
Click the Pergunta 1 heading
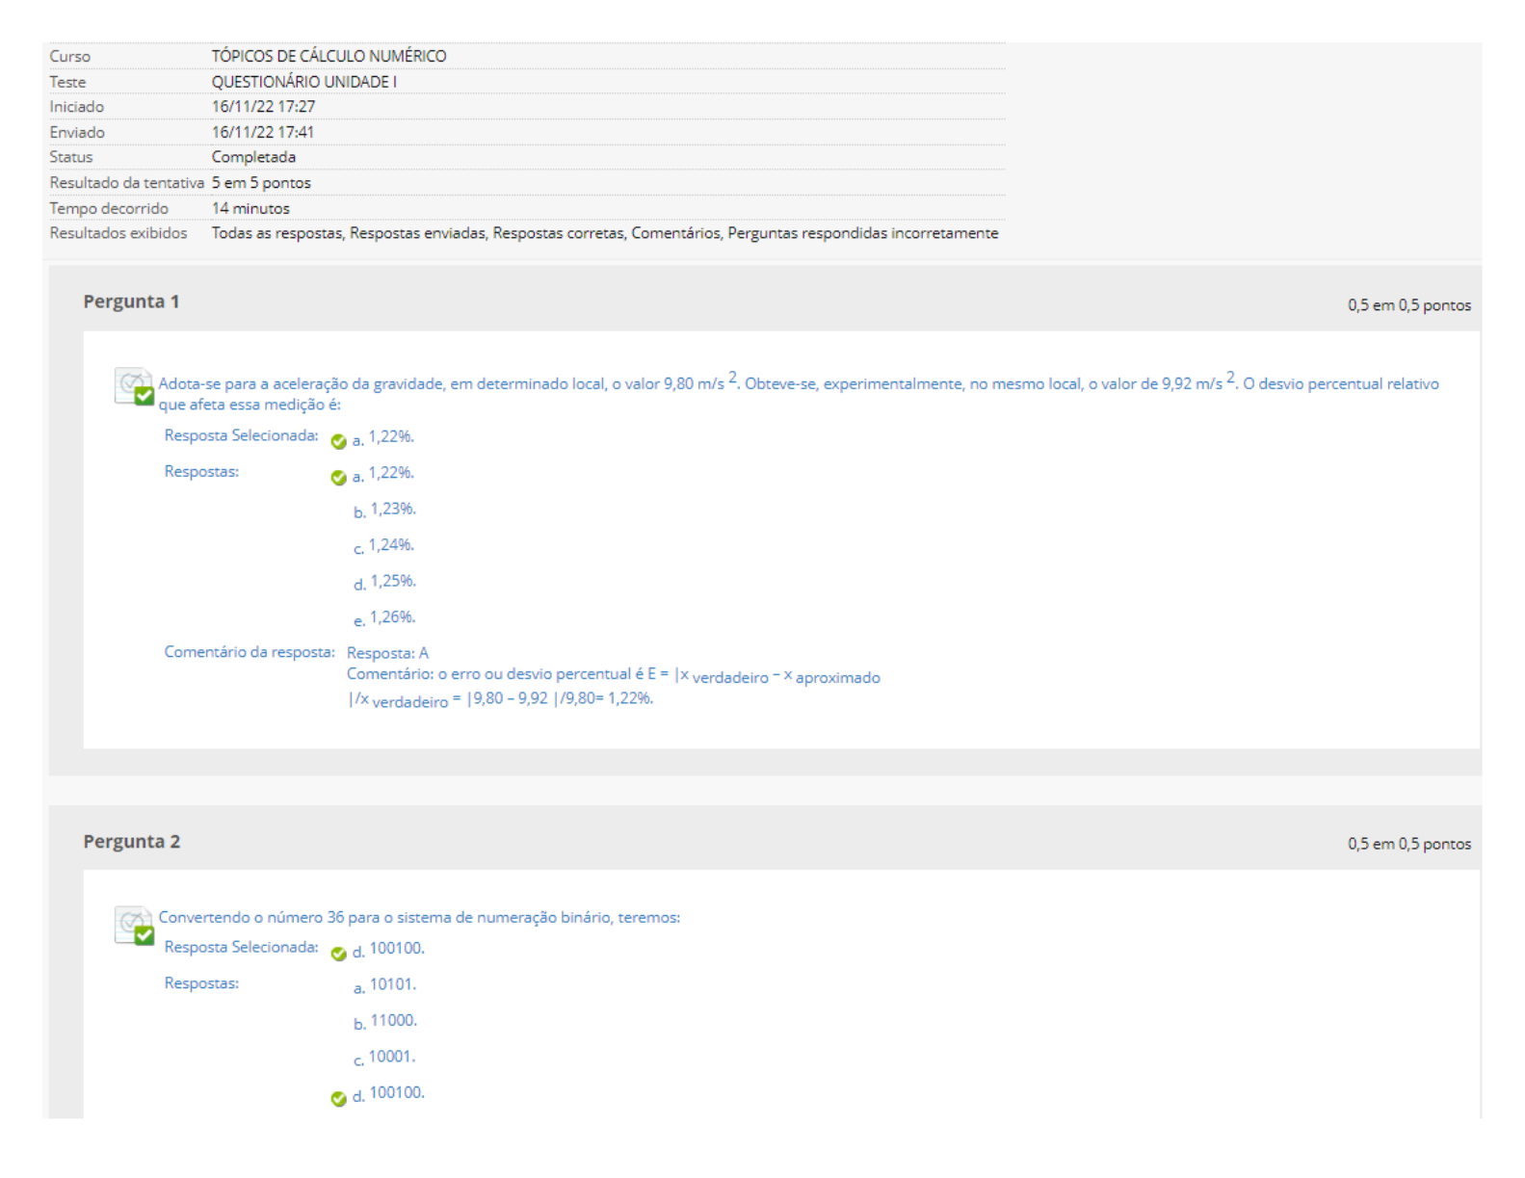(131, 301)
